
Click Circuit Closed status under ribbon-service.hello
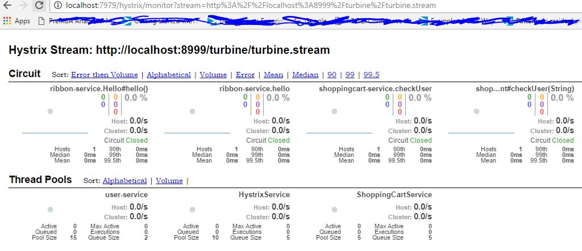pos(268,141)
